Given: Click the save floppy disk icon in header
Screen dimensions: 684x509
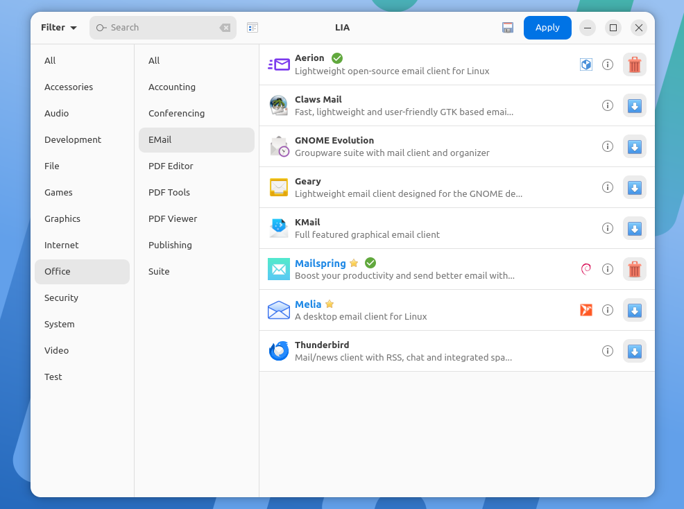Looking at the screenshot, I should pos(507,28).
